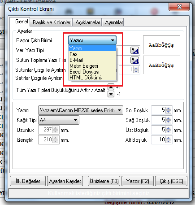Increase Sol Boşluk margin value
The width and height of the screenshot is (195, 205).
point(169,109)
